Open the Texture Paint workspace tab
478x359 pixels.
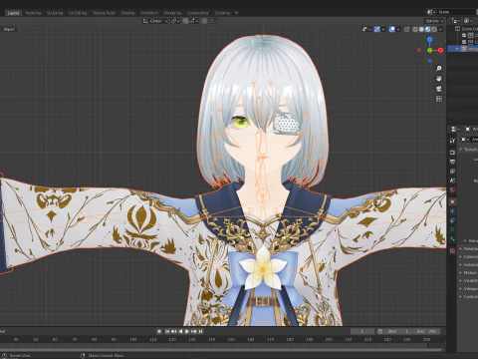pos(104,13)
